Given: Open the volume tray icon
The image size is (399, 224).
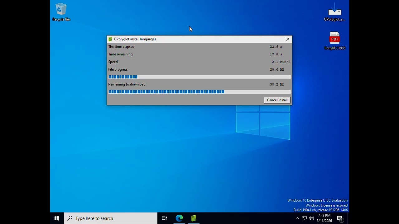Looking at the screenshot, I should (x=311, y=218).
